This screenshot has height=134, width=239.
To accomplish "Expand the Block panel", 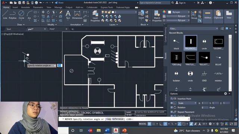I will 144,25.
